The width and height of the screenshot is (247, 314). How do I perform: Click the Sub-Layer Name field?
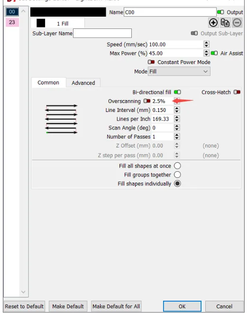coord(102,33)
